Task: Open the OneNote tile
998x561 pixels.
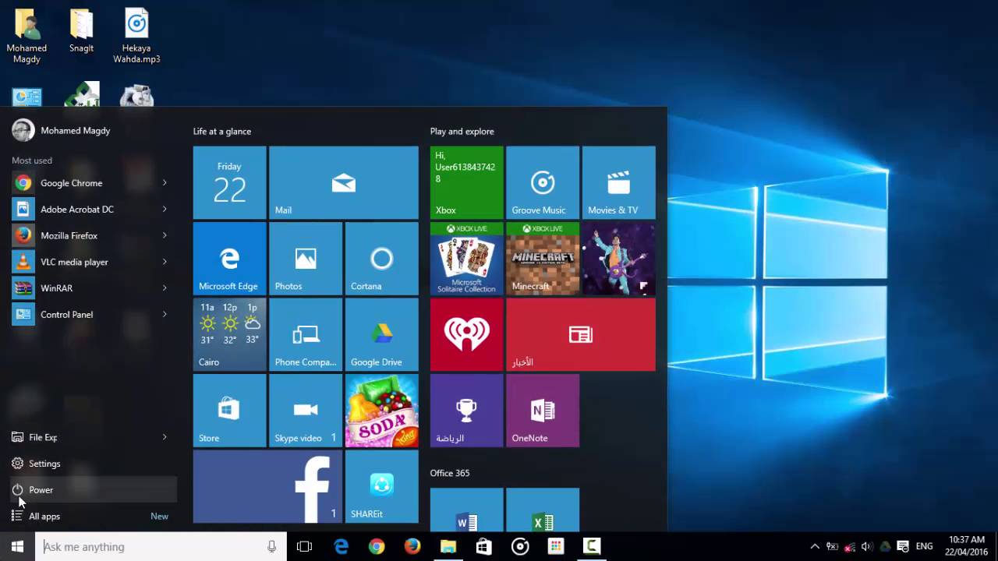Action: (543, 411)
